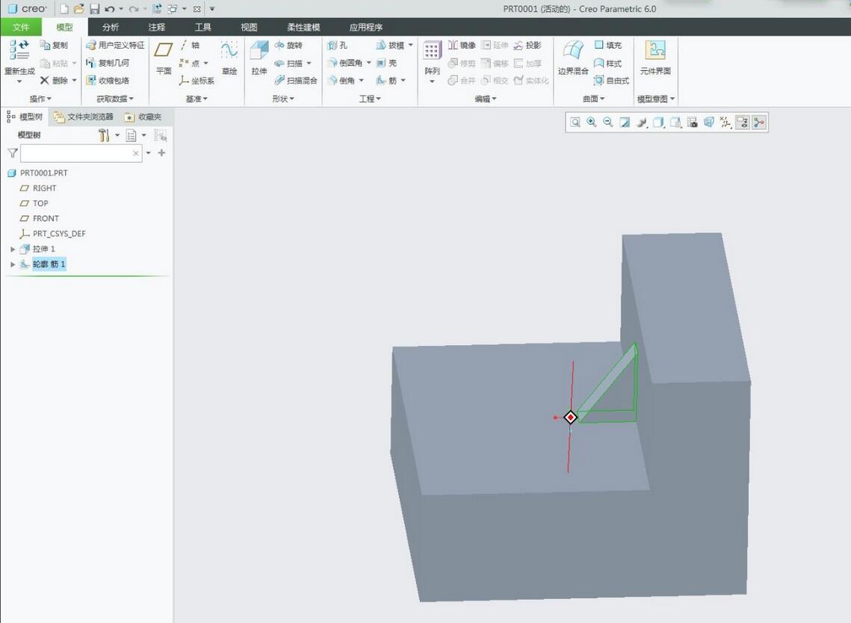The height and width of the screenshot is (623, 851).
Task: Toggle annotation display in graphics toolbar
Action: (x=743, y=122)
